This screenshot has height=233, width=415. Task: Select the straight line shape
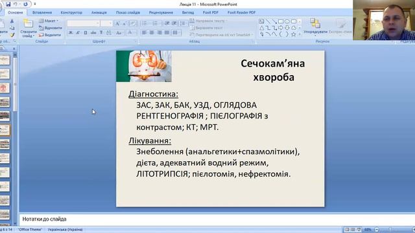268,21
